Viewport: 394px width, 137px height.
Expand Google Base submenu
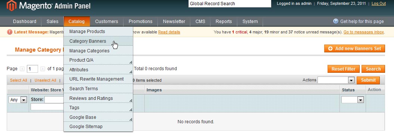[98, 117]
